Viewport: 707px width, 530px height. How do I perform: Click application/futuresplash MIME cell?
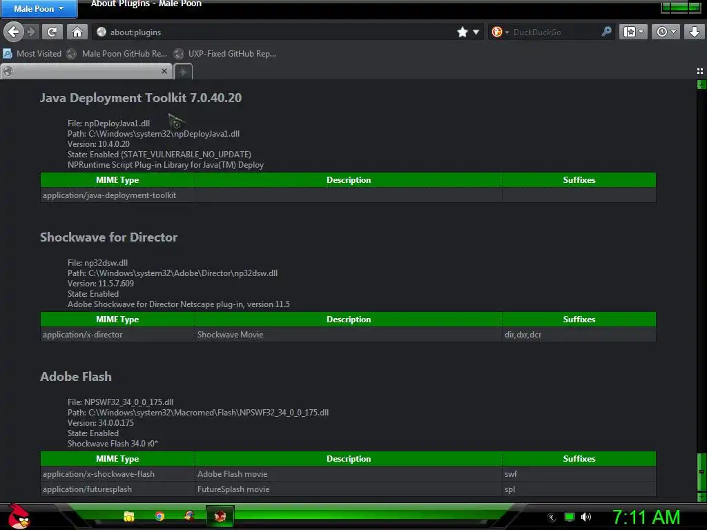(117, 489)
